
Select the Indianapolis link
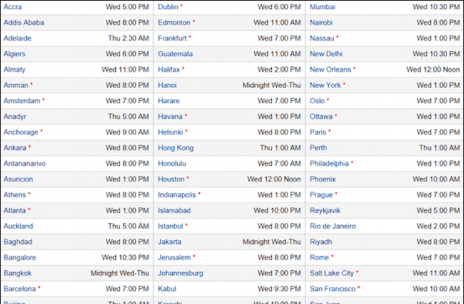point(177,195)
